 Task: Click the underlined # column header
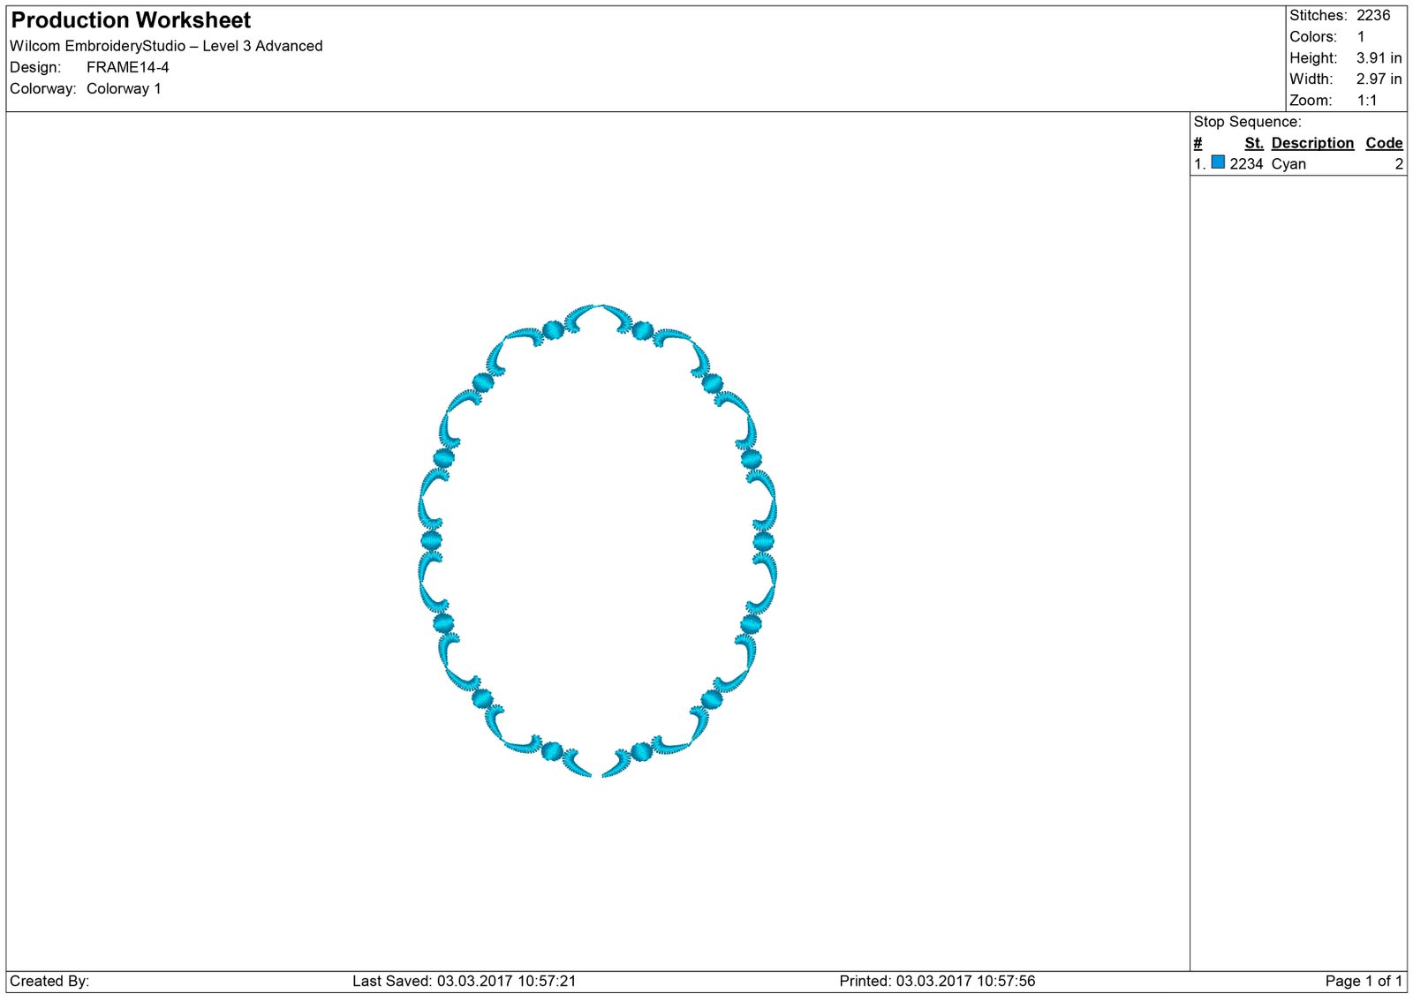1198,143
